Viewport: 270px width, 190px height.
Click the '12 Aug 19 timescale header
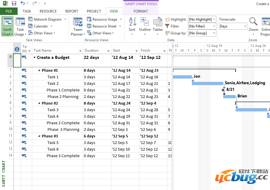[x=214, y=46]
